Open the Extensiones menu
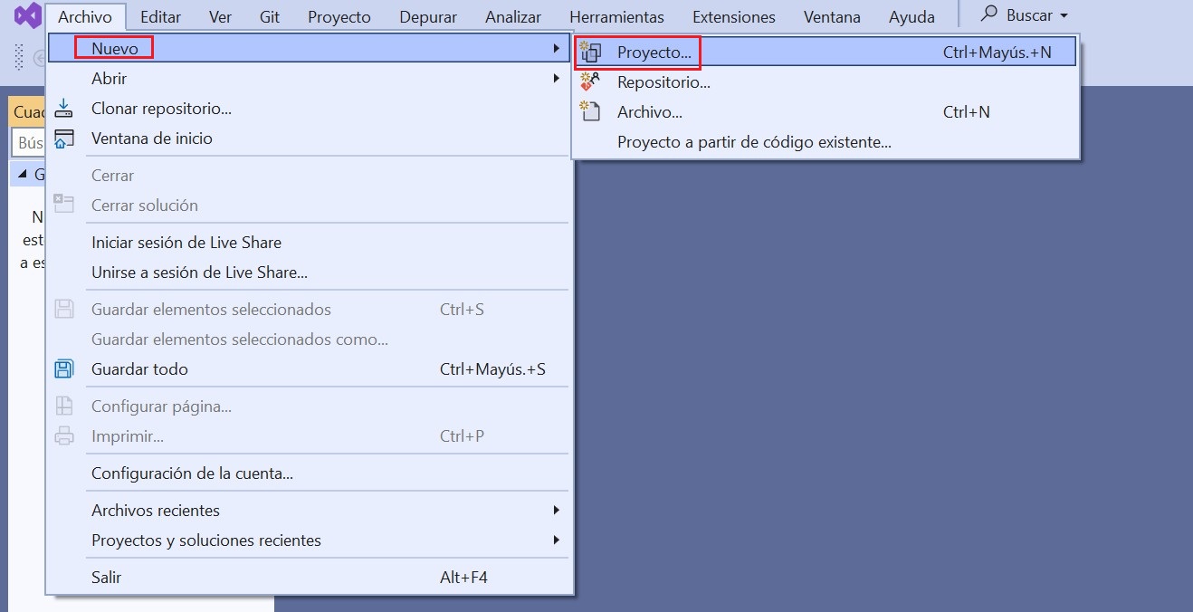 733,17
